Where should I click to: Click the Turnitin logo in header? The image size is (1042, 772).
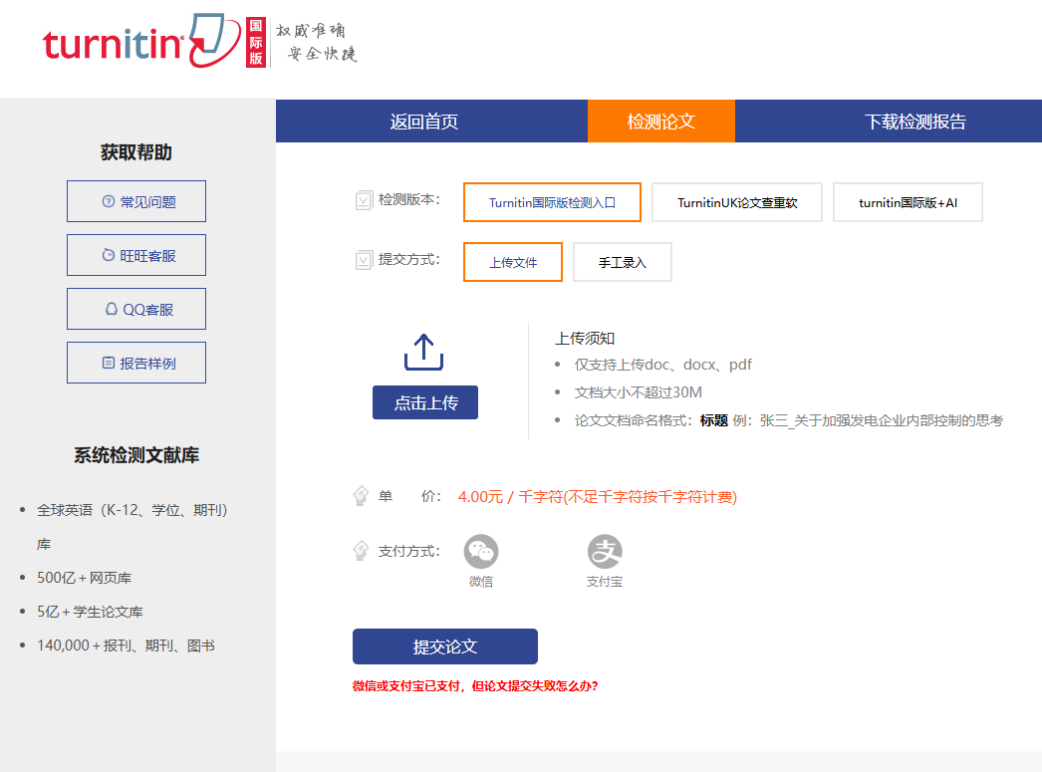click(141, 41)
